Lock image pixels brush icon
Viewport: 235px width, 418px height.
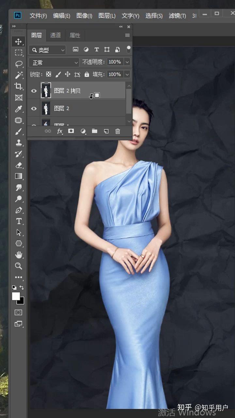(58, 74)
